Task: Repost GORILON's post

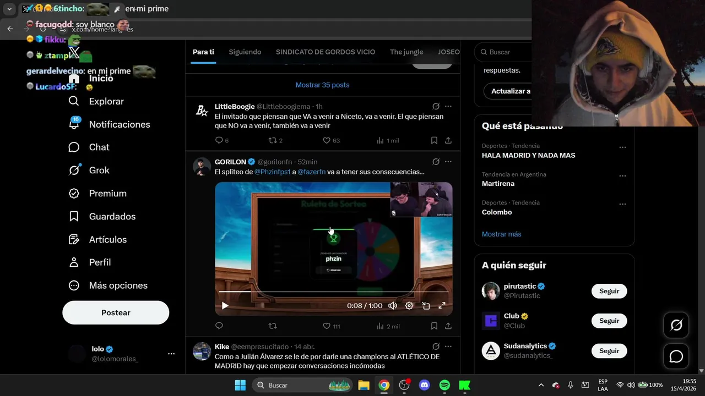Action: (x=272, y=326)
